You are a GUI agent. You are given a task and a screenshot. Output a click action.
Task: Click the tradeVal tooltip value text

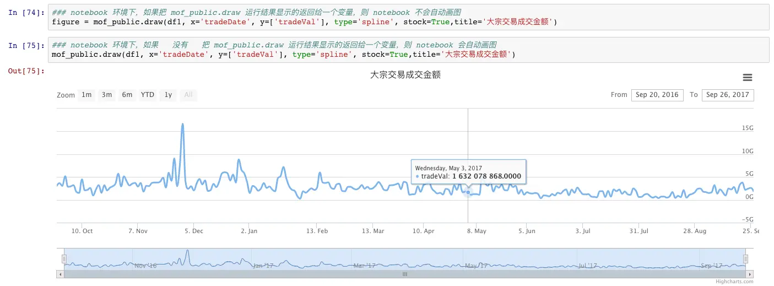[486, 176]
